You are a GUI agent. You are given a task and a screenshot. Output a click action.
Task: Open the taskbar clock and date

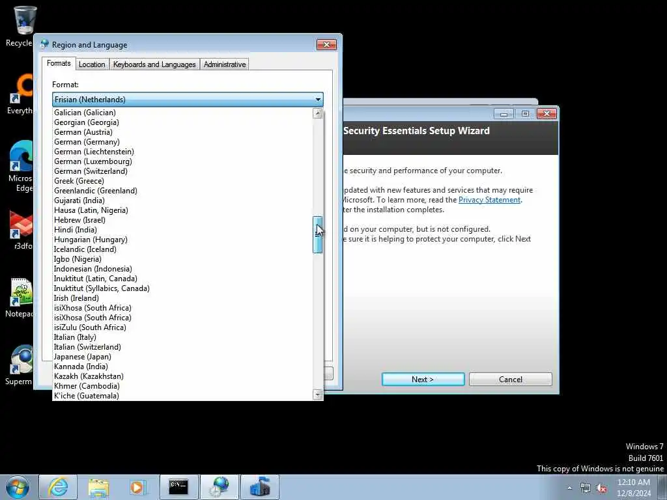click(x=634, y=488)
